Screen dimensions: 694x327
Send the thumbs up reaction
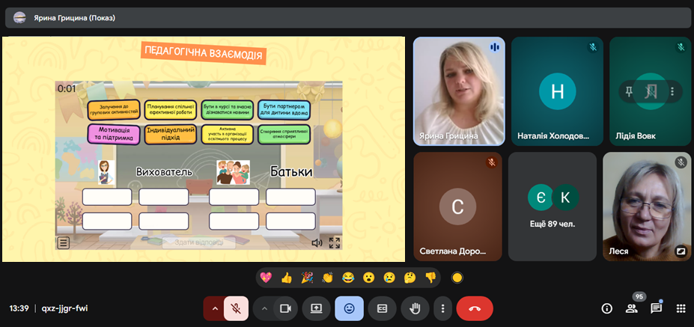coord(286,278)
